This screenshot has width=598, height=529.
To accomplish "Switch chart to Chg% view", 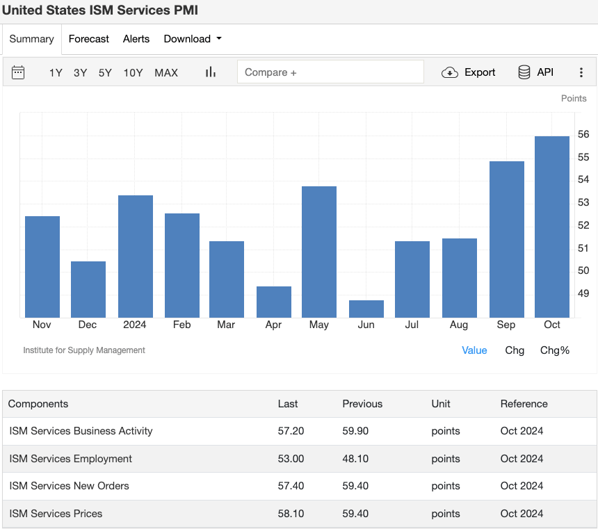I will tap(554, 350).
